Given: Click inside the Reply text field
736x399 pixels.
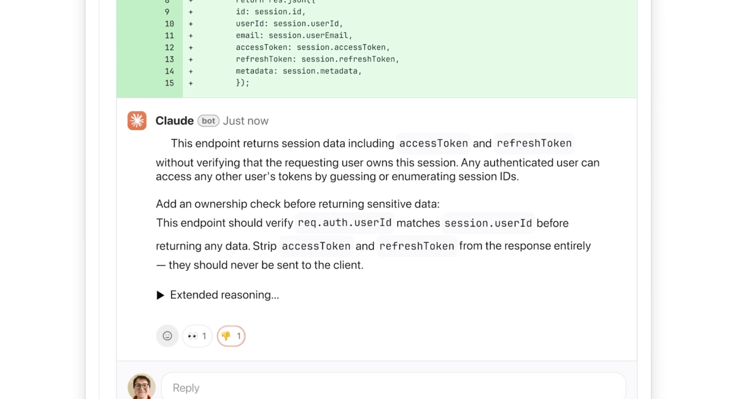Looking at the screenshot, I should click(393, 388).
